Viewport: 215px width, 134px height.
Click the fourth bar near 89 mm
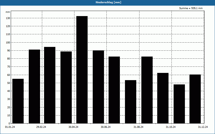tap(66, 88)
